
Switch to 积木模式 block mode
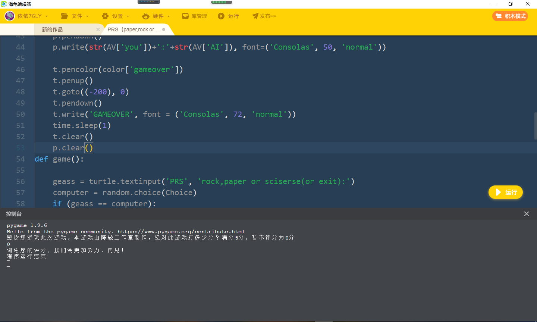click(510, 16)
